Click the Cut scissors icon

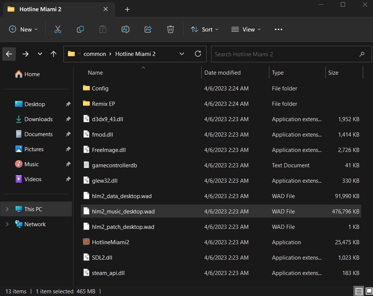point(57,29)
